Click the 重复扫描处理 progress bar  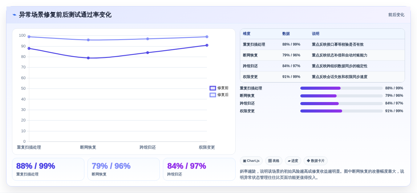click(x=342, y=88)
